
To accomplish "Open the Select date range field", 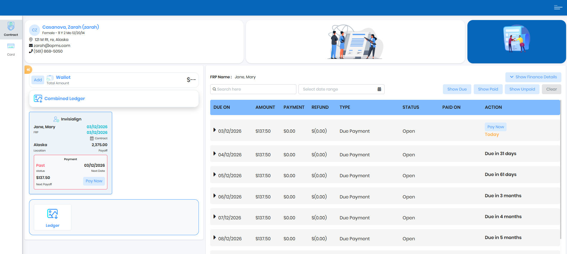I will tap(342, 89).
